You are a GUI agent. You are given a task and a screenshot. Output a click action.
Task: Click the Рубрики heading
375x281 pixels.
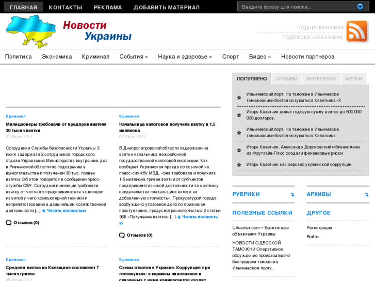(x=246, y=194)
